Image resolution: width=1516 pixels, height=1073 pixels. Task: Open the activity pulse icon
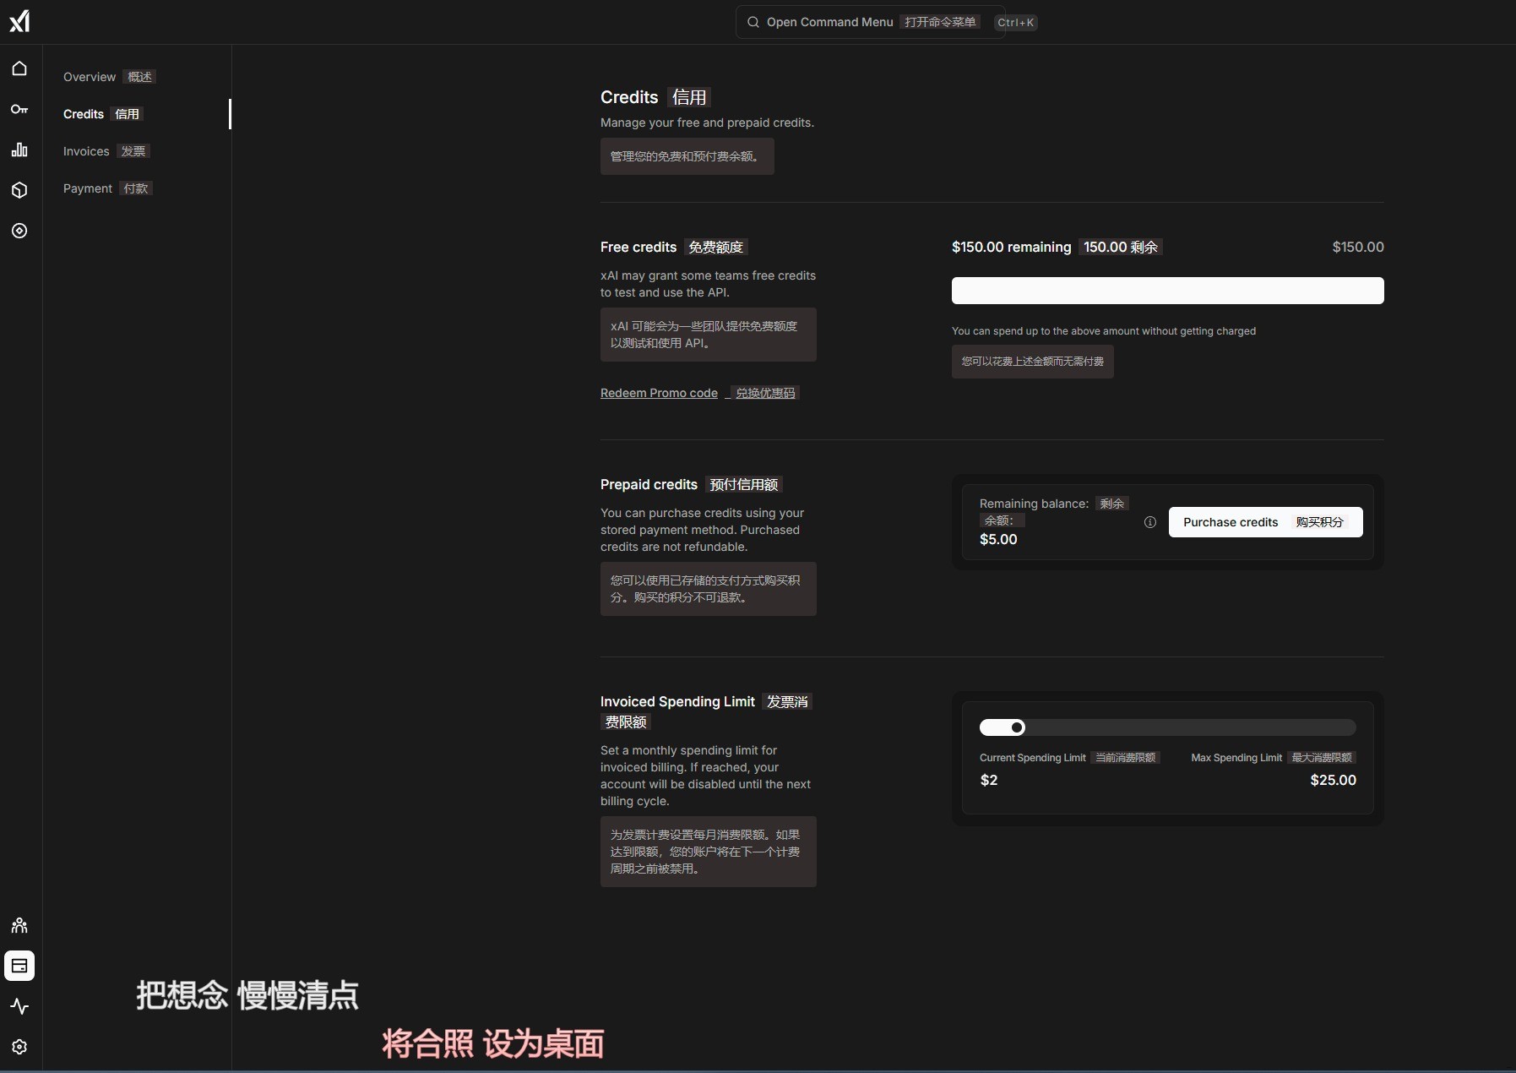pos(19,1006)
